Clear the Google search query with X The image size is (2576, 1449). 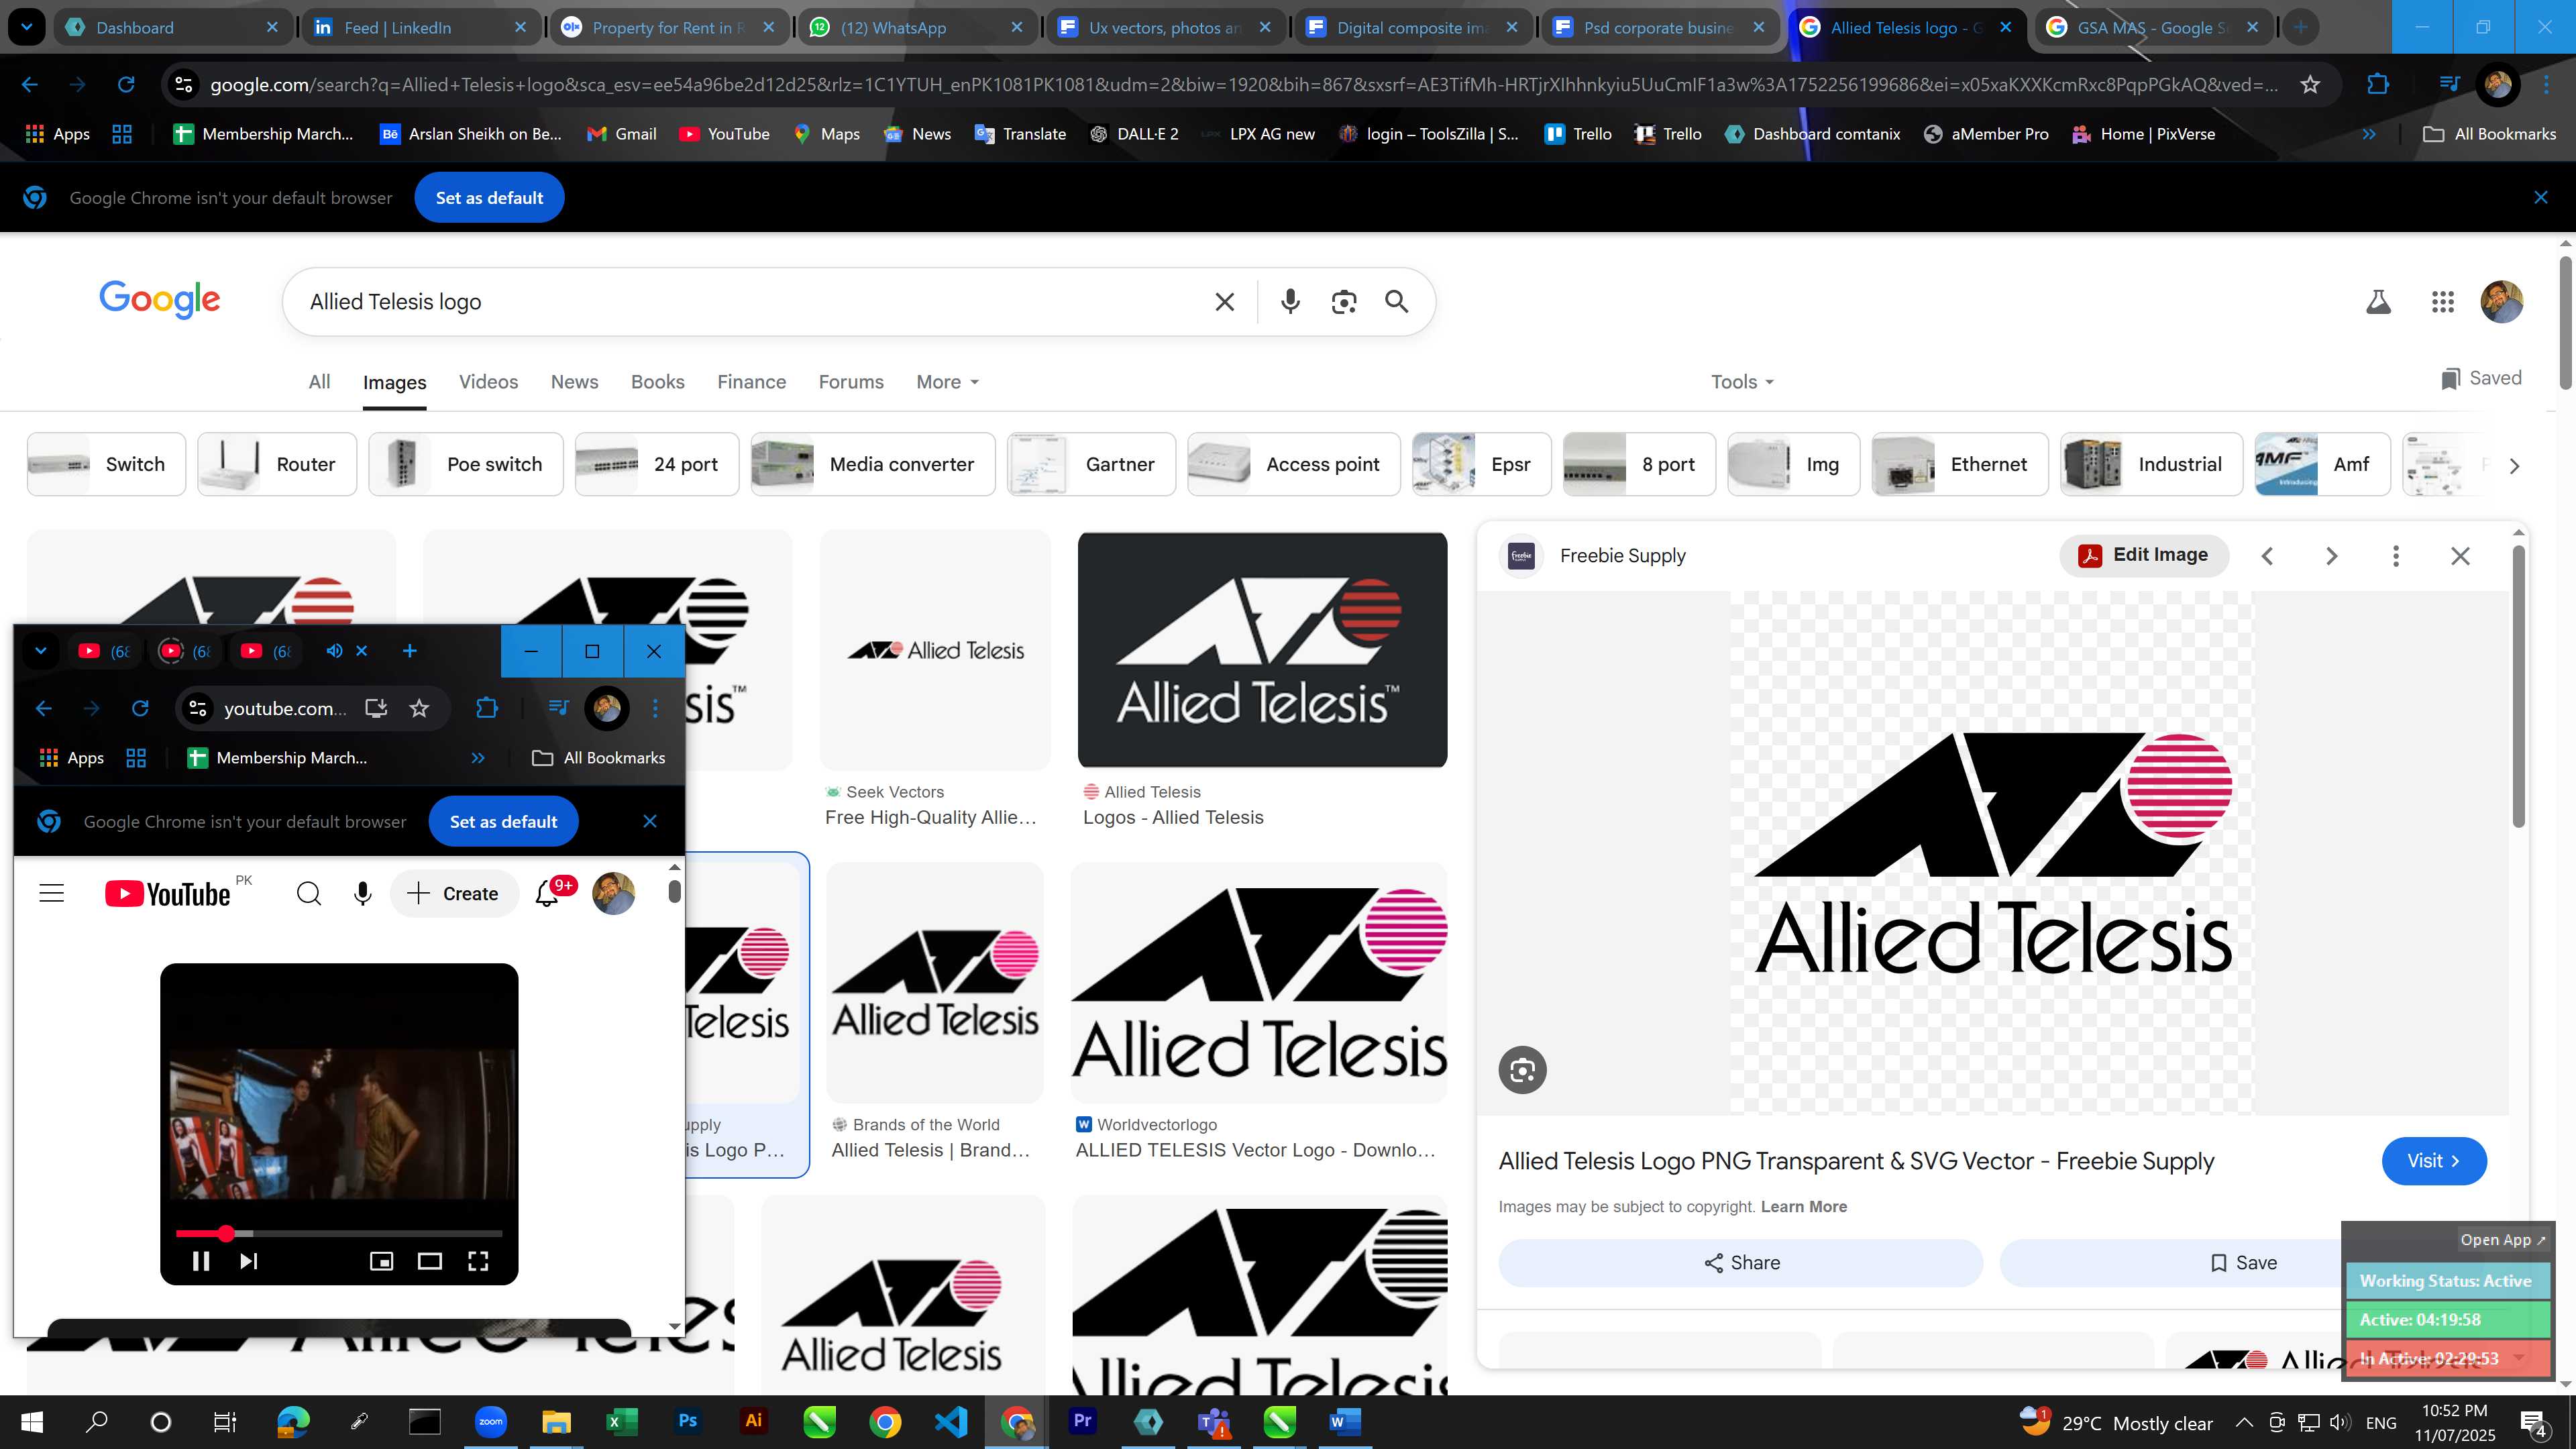(x=1224, y=302)
